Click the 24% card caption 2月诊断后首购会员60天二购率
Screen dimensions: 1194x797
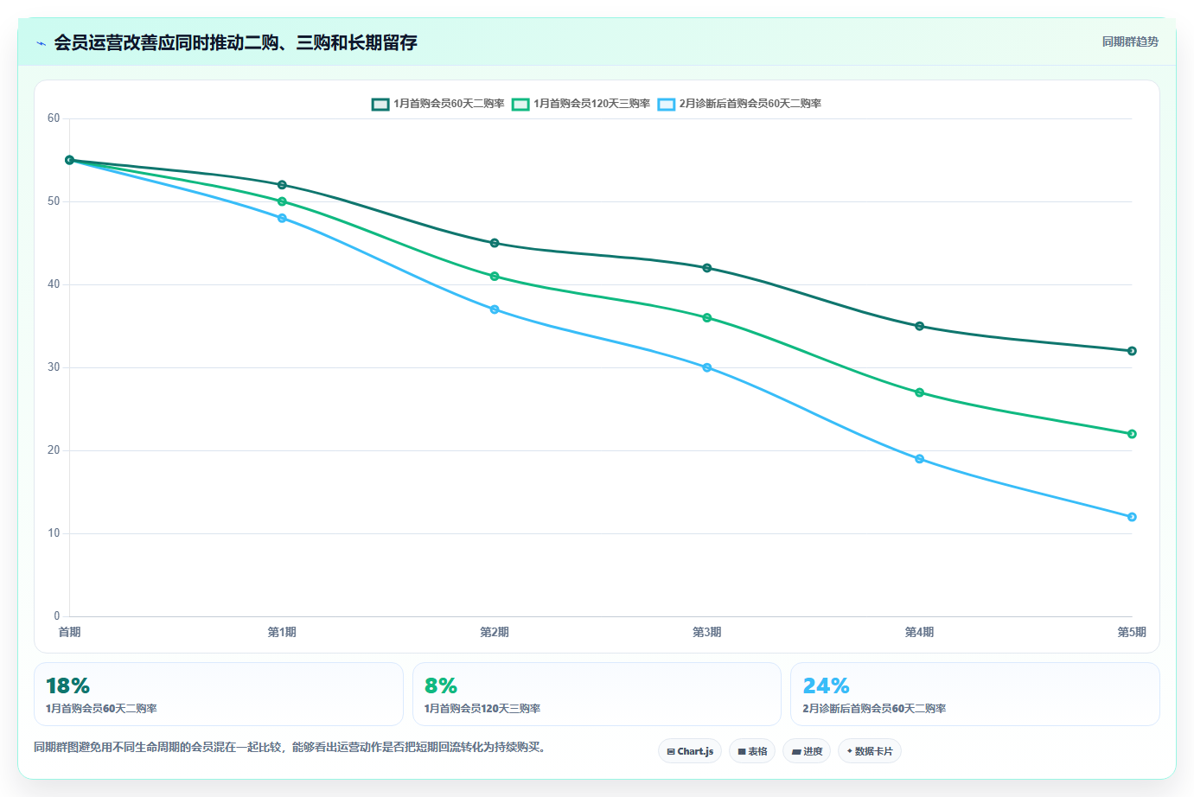[x=874, y=709]
